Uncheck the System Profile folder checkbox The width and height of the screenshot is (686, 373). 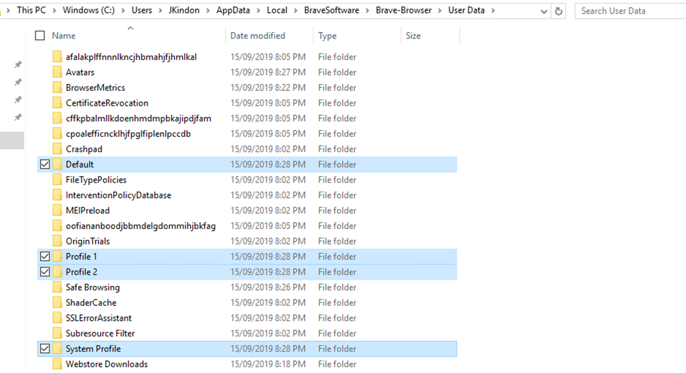(45, 348)
